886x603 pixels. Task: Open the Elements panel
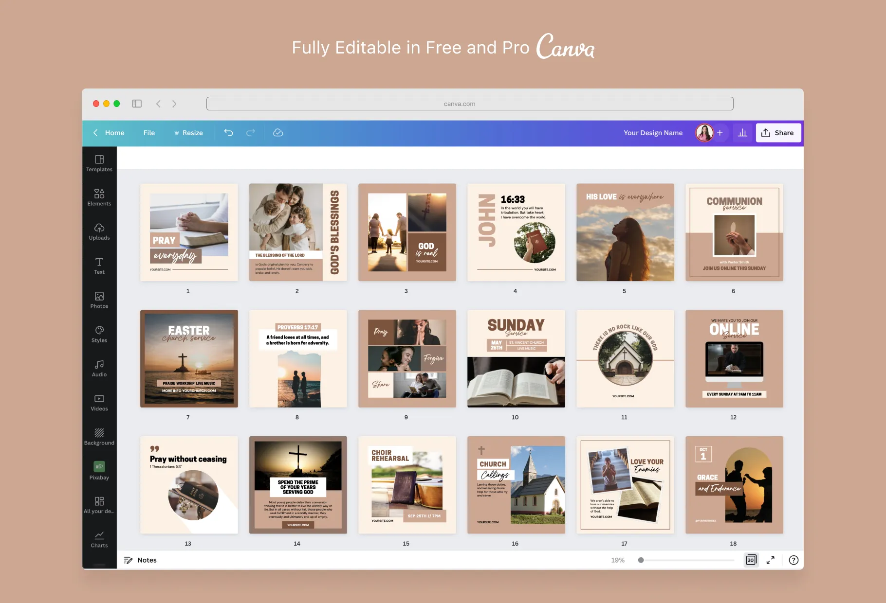(x=99, y=197)
